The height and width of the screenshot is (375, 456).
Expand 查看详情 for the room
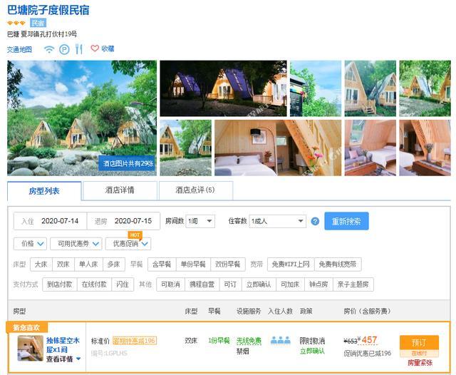click(x=63, y=359)
